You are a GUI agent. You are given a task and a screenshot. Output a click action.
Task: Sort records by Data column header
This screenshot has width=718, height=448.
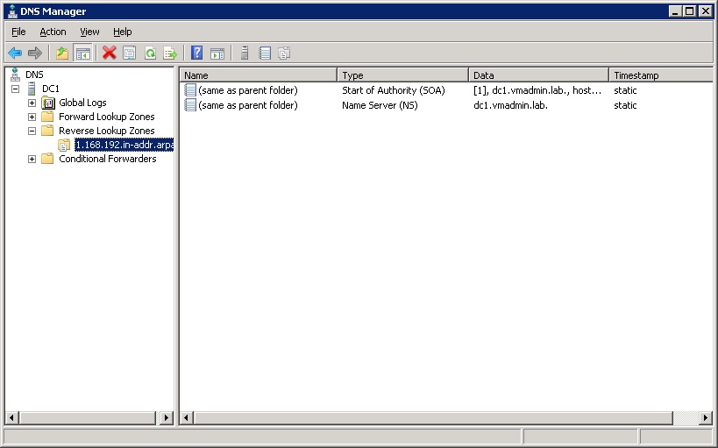(x=539, y=75)
